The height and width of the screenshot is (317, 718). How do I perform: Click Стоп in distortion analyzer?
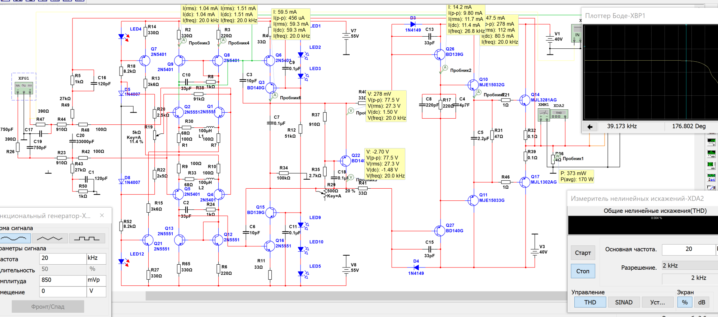pyautogui.click(x=583, y=271)
